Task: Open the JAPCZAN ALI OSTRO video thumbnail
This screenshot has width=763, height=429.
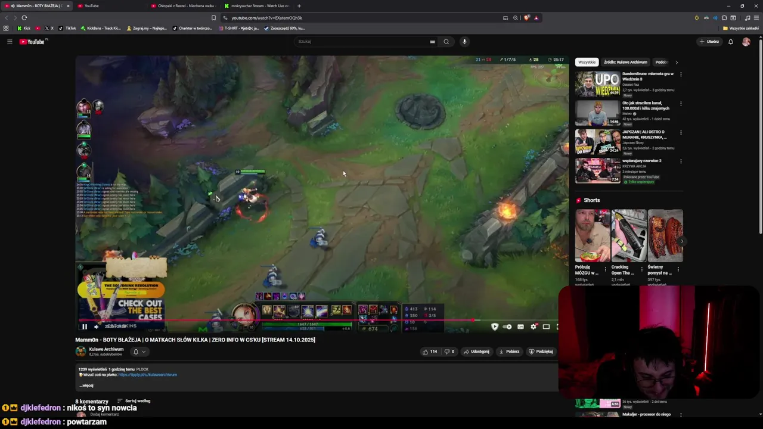Action: [597, 142]
